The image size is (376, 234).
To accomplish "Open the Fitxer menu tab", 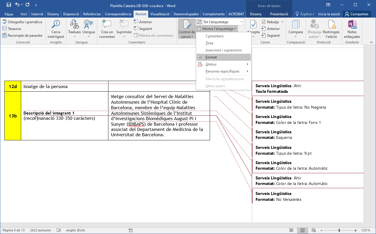I will (9, 14).
